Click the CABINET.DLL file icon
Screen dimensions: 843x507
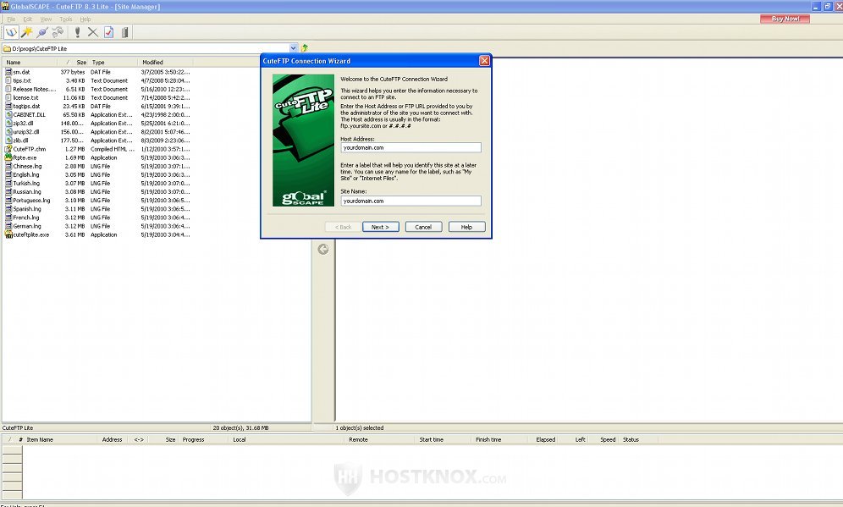point(8,114)
